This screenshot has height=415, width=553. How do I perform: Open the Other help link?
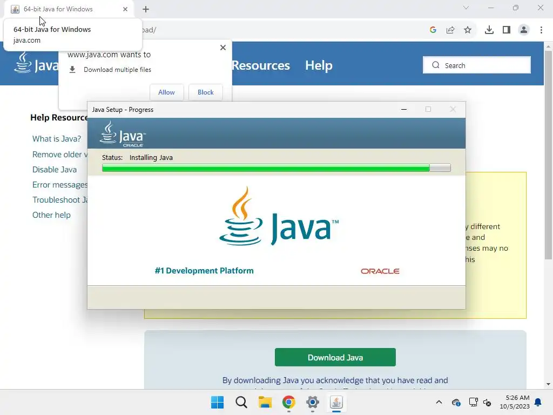51,215
